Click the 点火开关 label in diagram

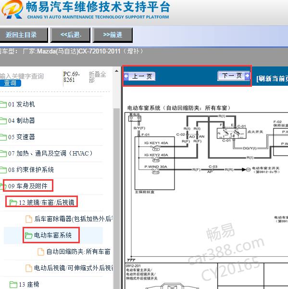tap(255, 132)
